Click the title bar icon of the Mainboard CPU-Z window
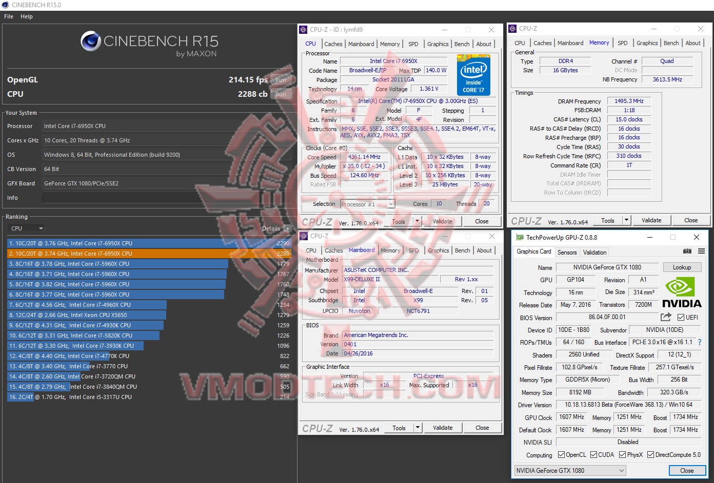The height and width of the screenshot is (483, 714). tap(304, 236)
